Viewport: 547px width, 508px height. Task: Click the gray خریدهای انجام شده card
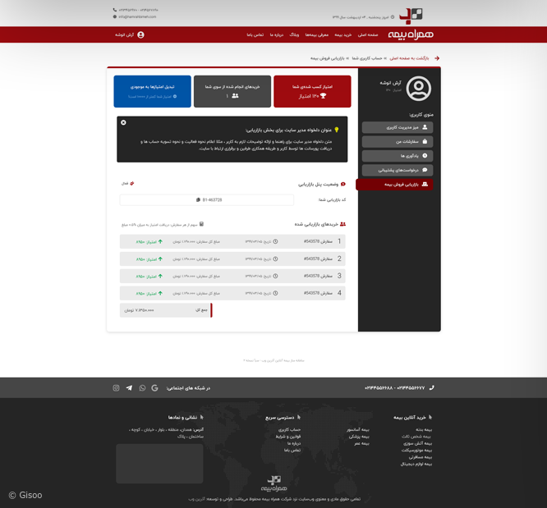click(232, 91)
